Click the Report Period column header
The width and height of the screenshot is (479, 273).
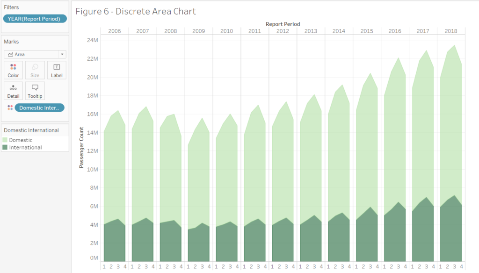tap(283, 24)
